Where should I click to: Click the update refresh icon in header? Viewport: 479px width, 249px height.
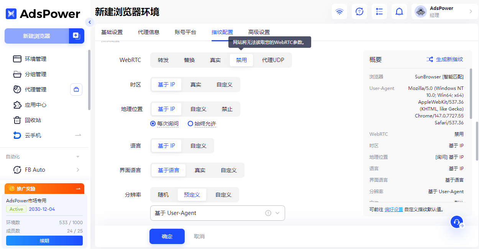[359, 11]
